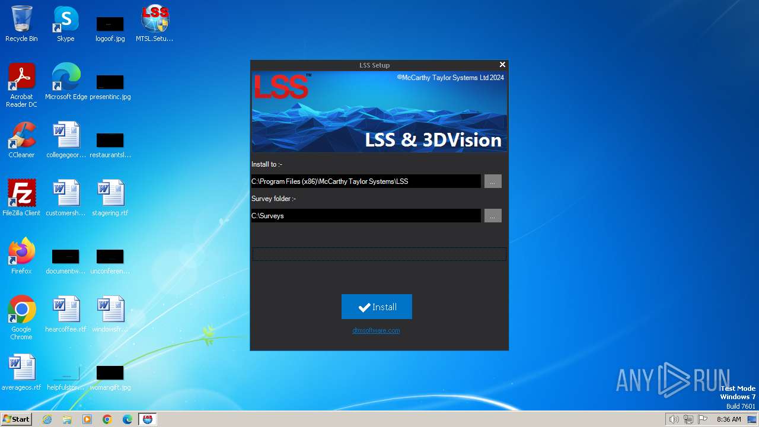This screenshot has height=427, width=759.
Task: Open Google Chrome desktop shortcut
Action: point(21,318)
